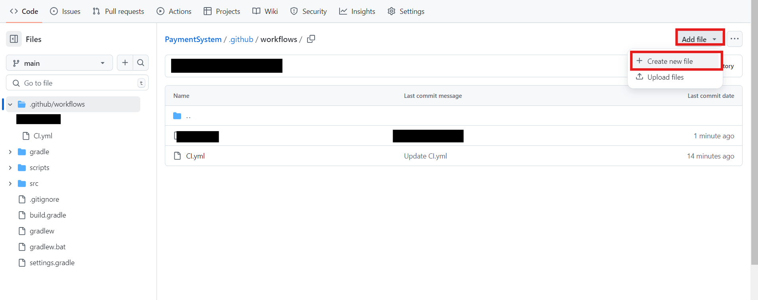The width and height of the screenshot is (758, 300).
Task: Click the CI.yml file icon in list
Action: (178, 156)
